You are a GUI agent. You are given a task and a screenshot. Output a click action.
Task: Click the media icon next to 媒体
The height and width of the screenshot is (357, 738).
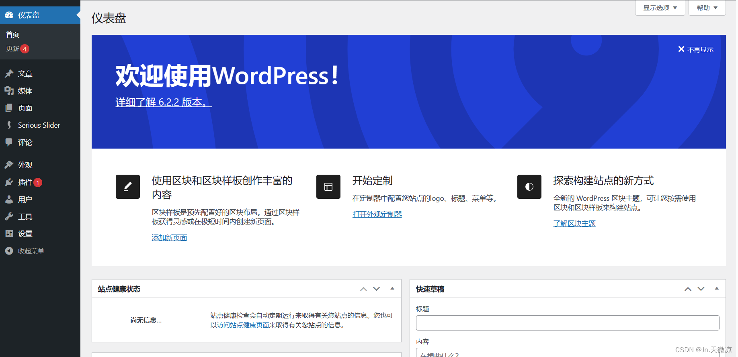coord(9,91)
